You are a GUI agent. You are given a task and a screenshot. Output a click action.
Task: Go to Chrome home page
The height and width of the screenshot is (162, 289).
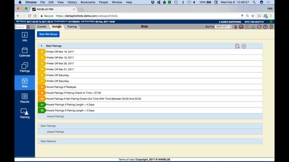tap(35, 16)
